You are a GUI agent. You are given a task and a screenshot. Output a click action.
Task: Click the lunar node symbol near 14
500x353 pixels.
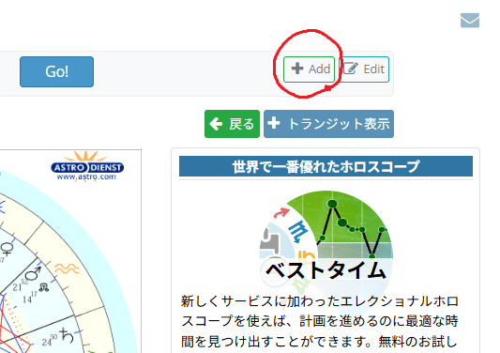click(44, 287)
